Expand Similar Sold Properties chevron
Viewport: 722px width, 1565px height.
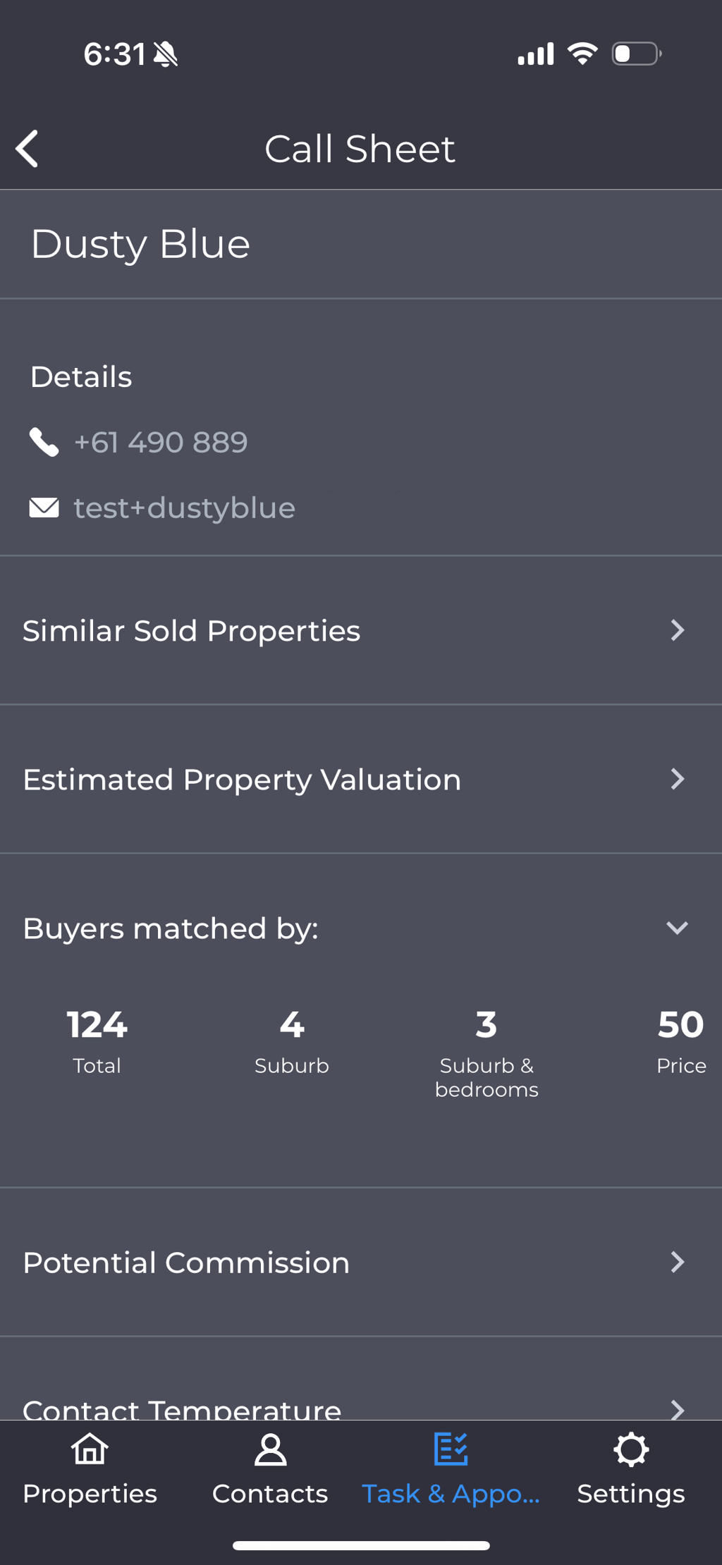(678, 630)
